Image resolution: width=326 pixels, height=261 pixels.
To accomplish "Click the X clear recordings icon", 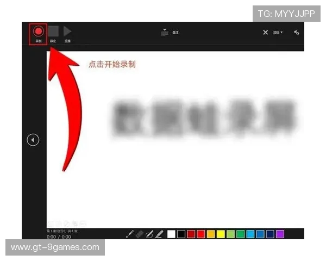I will point(266,33).
